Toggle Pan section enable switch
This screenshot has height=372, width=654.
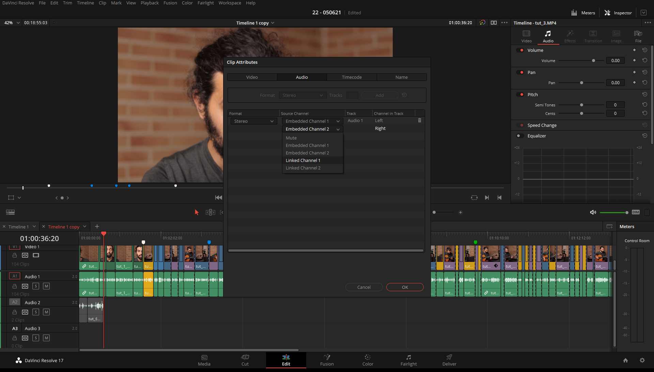pos(520,72)
